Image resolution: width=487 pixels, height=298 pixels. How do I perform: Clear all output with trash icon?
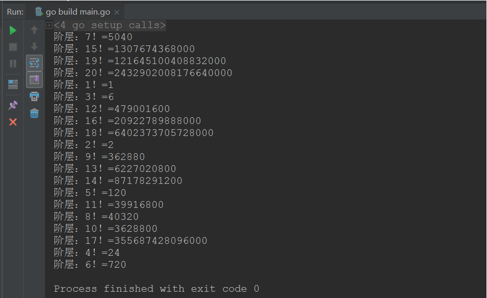[x=34, y=113]
